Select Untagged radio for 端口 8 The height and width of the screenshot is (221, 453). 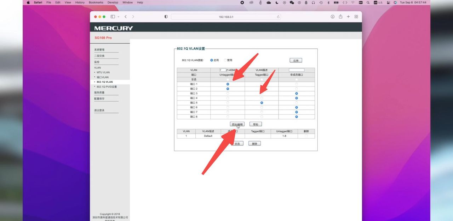click(x=228, y=117)
